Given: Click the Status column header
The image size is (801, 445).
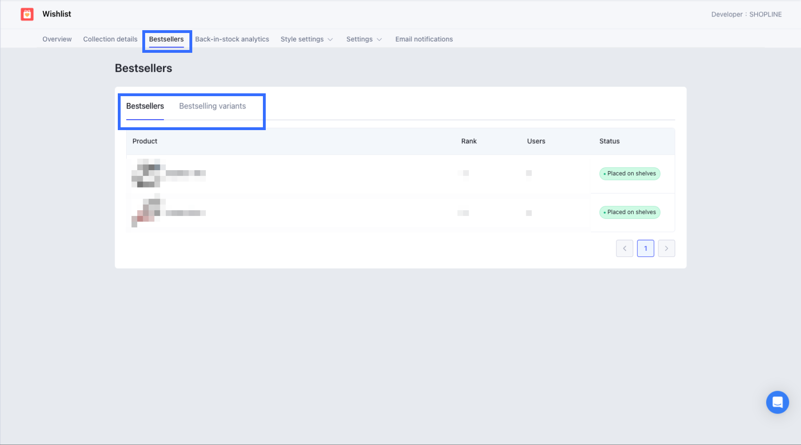Looking at the screenshot, I should (609, 141).
